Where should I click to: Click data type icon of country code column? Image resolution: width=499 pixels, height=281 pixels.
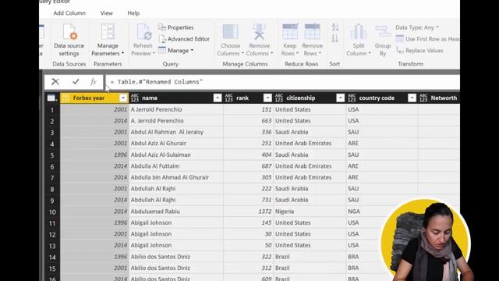coord(352,98)
